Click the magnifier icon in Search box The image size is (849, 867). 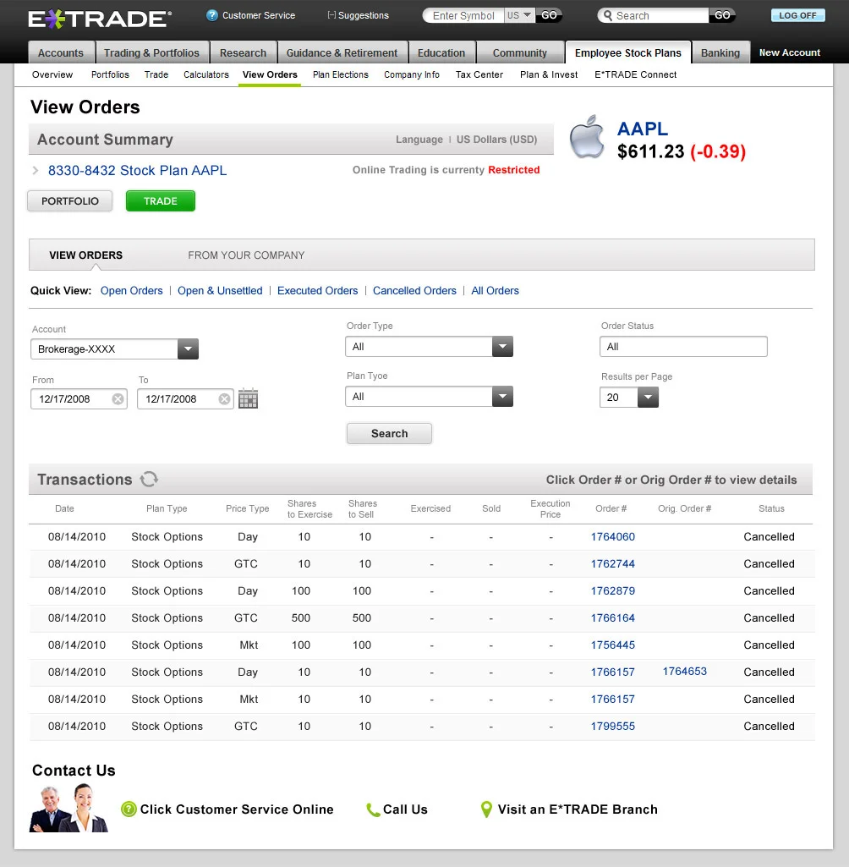coord(607,15)
